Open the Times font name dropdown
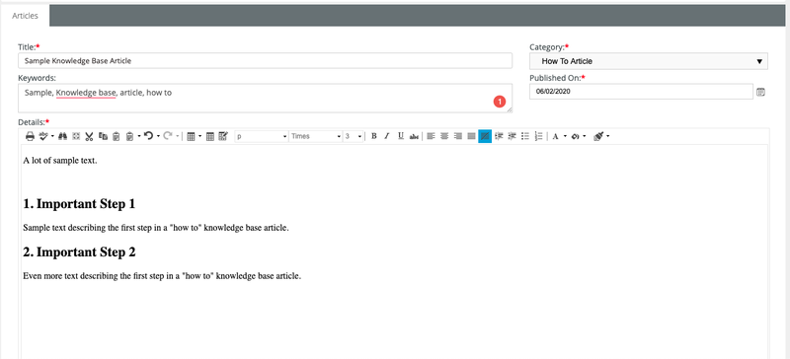Screen dimensions: 790x359 coord(315,136)
